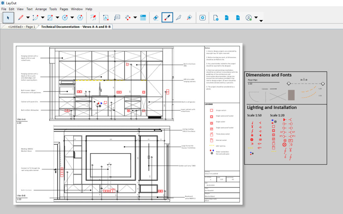This screenshot has height=214, width=343.
Task: Select the arrow Select tool
Action: [8, 18]
